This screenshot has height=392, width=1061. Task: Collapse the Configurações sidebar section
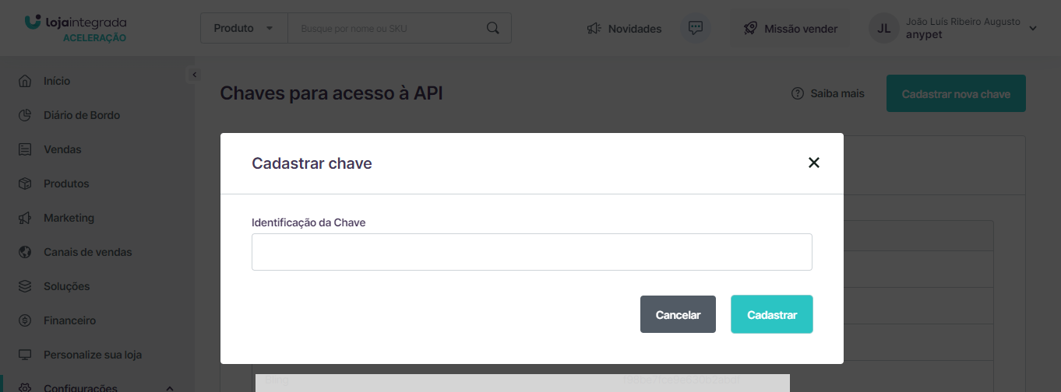[170, 388]
